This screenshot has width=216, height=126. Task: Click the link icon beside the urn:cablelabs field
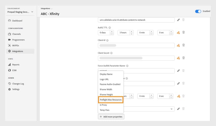[178, 20]
